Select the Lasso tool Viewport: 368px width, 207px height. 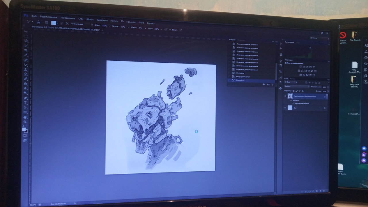[26, 41]
